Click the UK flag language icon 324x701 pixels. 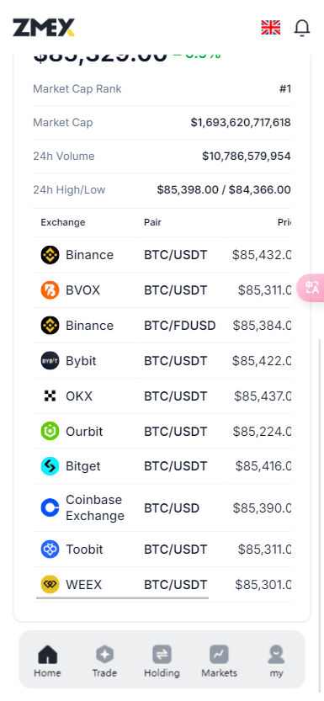click(271, 28)
